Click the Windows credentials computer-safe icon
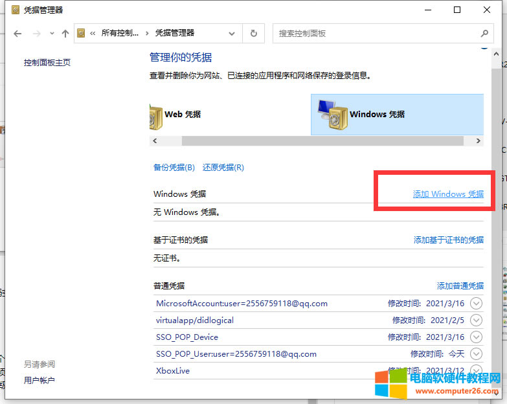Screen dimensions: 507x404 click(x=333, y=115)
